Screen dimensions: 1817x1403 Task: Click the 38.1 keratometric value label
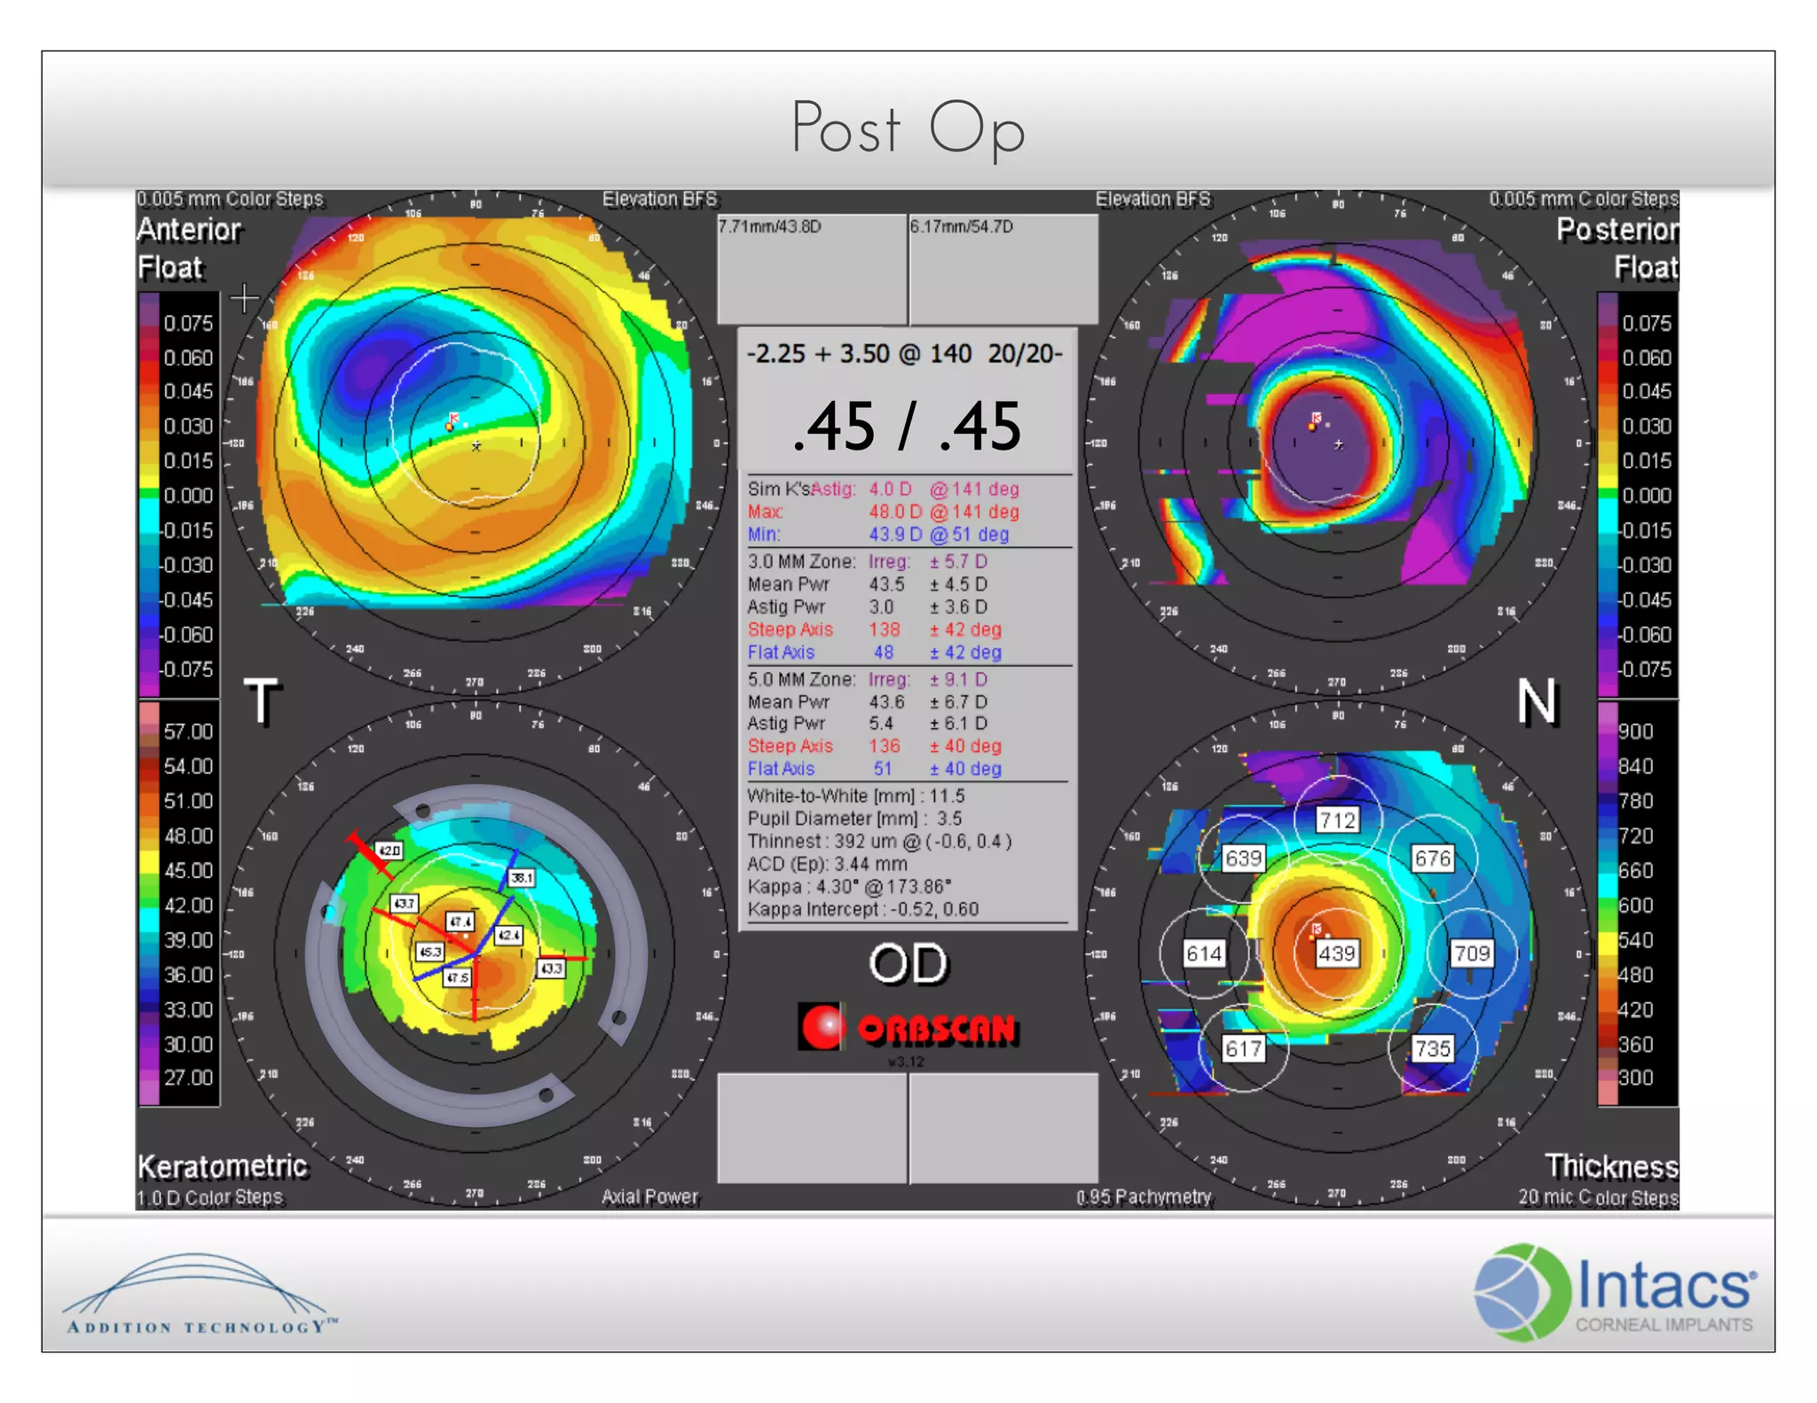pos(521,878)
